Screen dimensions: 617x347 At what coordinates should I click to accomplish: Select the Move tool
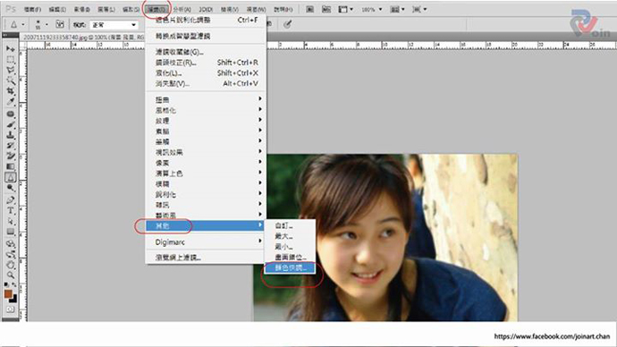tap(11, 49)
